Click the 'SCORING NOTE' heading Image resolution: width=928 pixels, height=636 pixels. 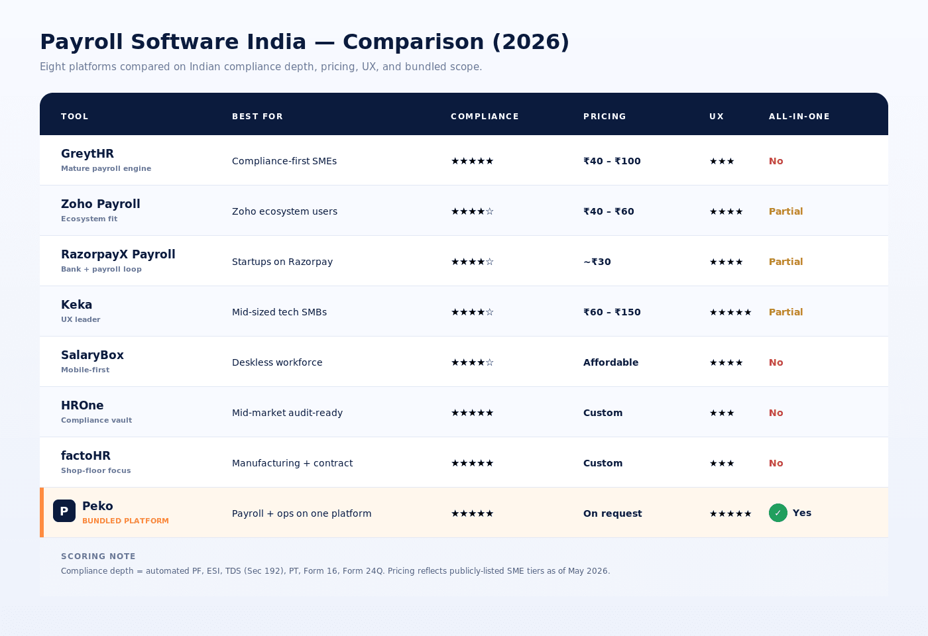coord(98,556)
